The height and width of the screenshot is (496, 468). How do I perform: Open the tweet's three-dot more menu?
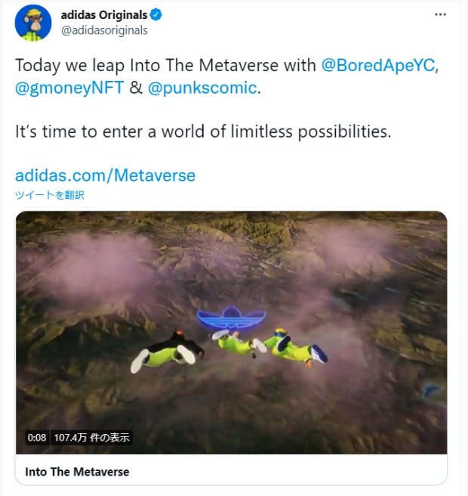(440, 14)
